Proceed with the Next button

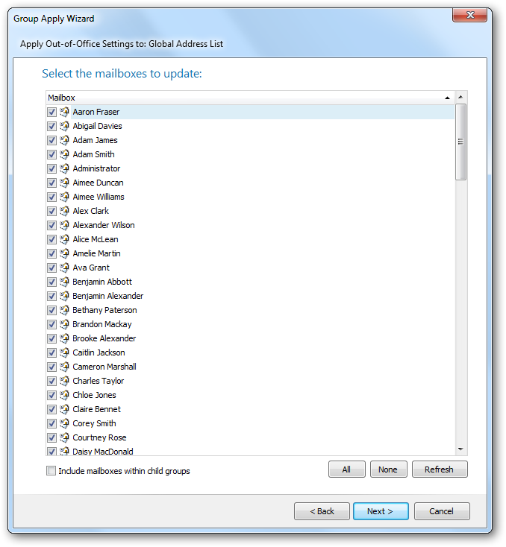pos(381,511)
